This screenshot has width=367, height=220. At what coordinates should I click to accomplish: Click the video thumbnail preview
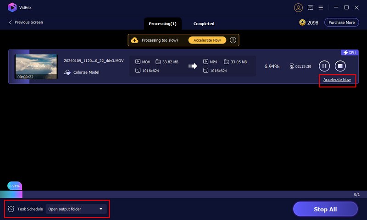36,67
